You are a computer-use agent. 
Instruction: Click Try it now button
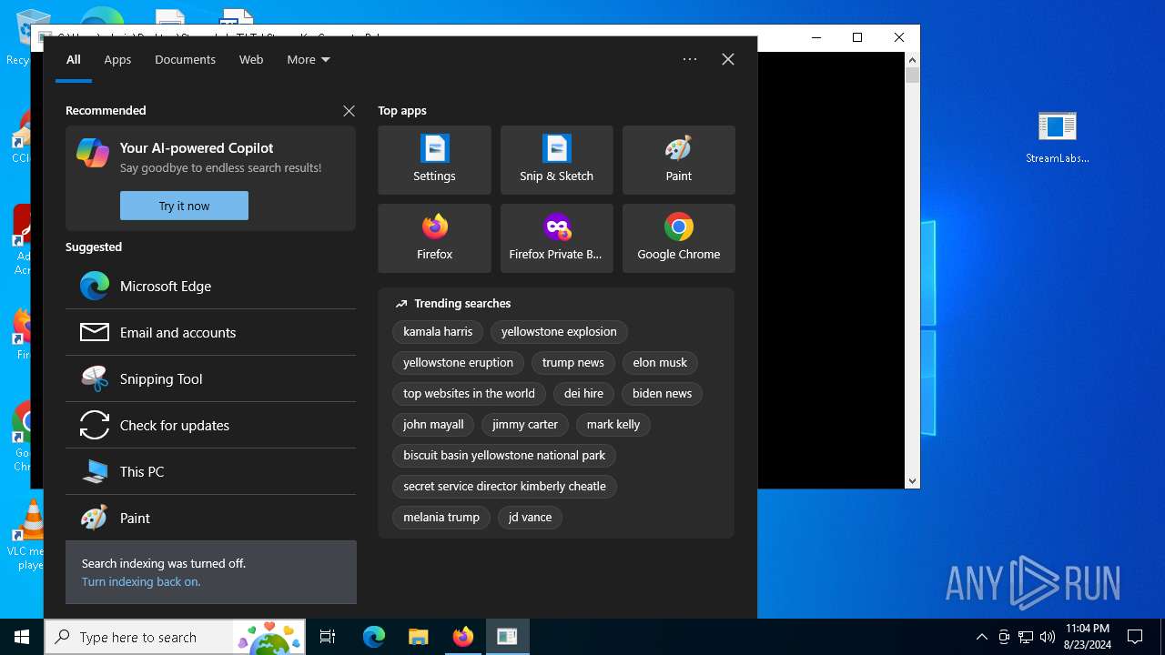pyautogui.click(x=184, y=206)
